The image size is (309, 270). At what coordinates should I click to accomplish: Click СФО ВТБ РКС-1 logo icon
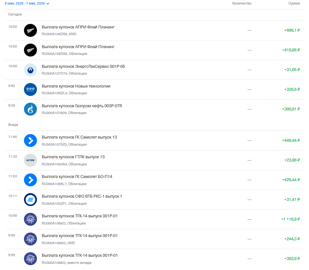(30, 200)
